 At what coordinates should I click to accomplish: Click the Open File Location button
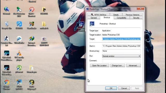tap(100, 66)
